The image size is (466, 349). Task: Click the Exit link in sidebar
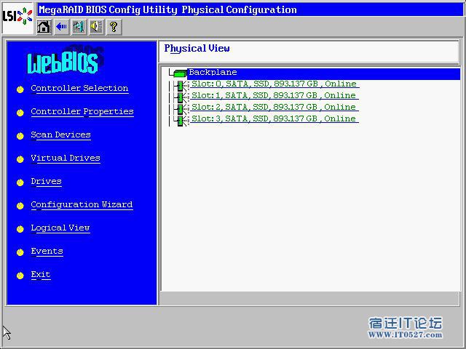41,275
